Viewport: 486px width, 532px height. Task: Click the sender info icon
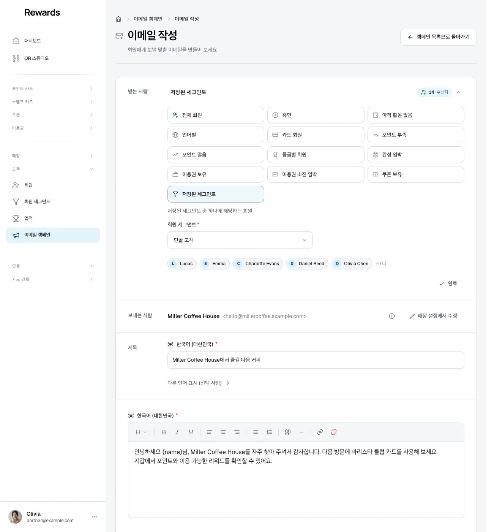pos(392,316)
